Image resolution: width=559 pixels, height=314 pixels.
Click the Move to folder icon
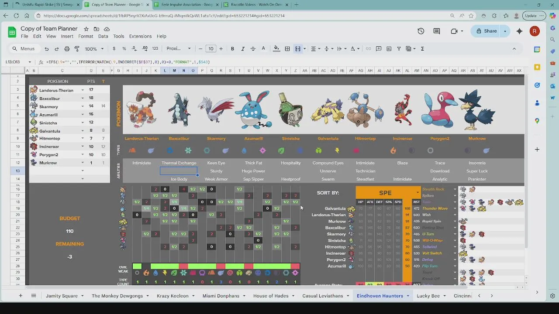point(96,29)
